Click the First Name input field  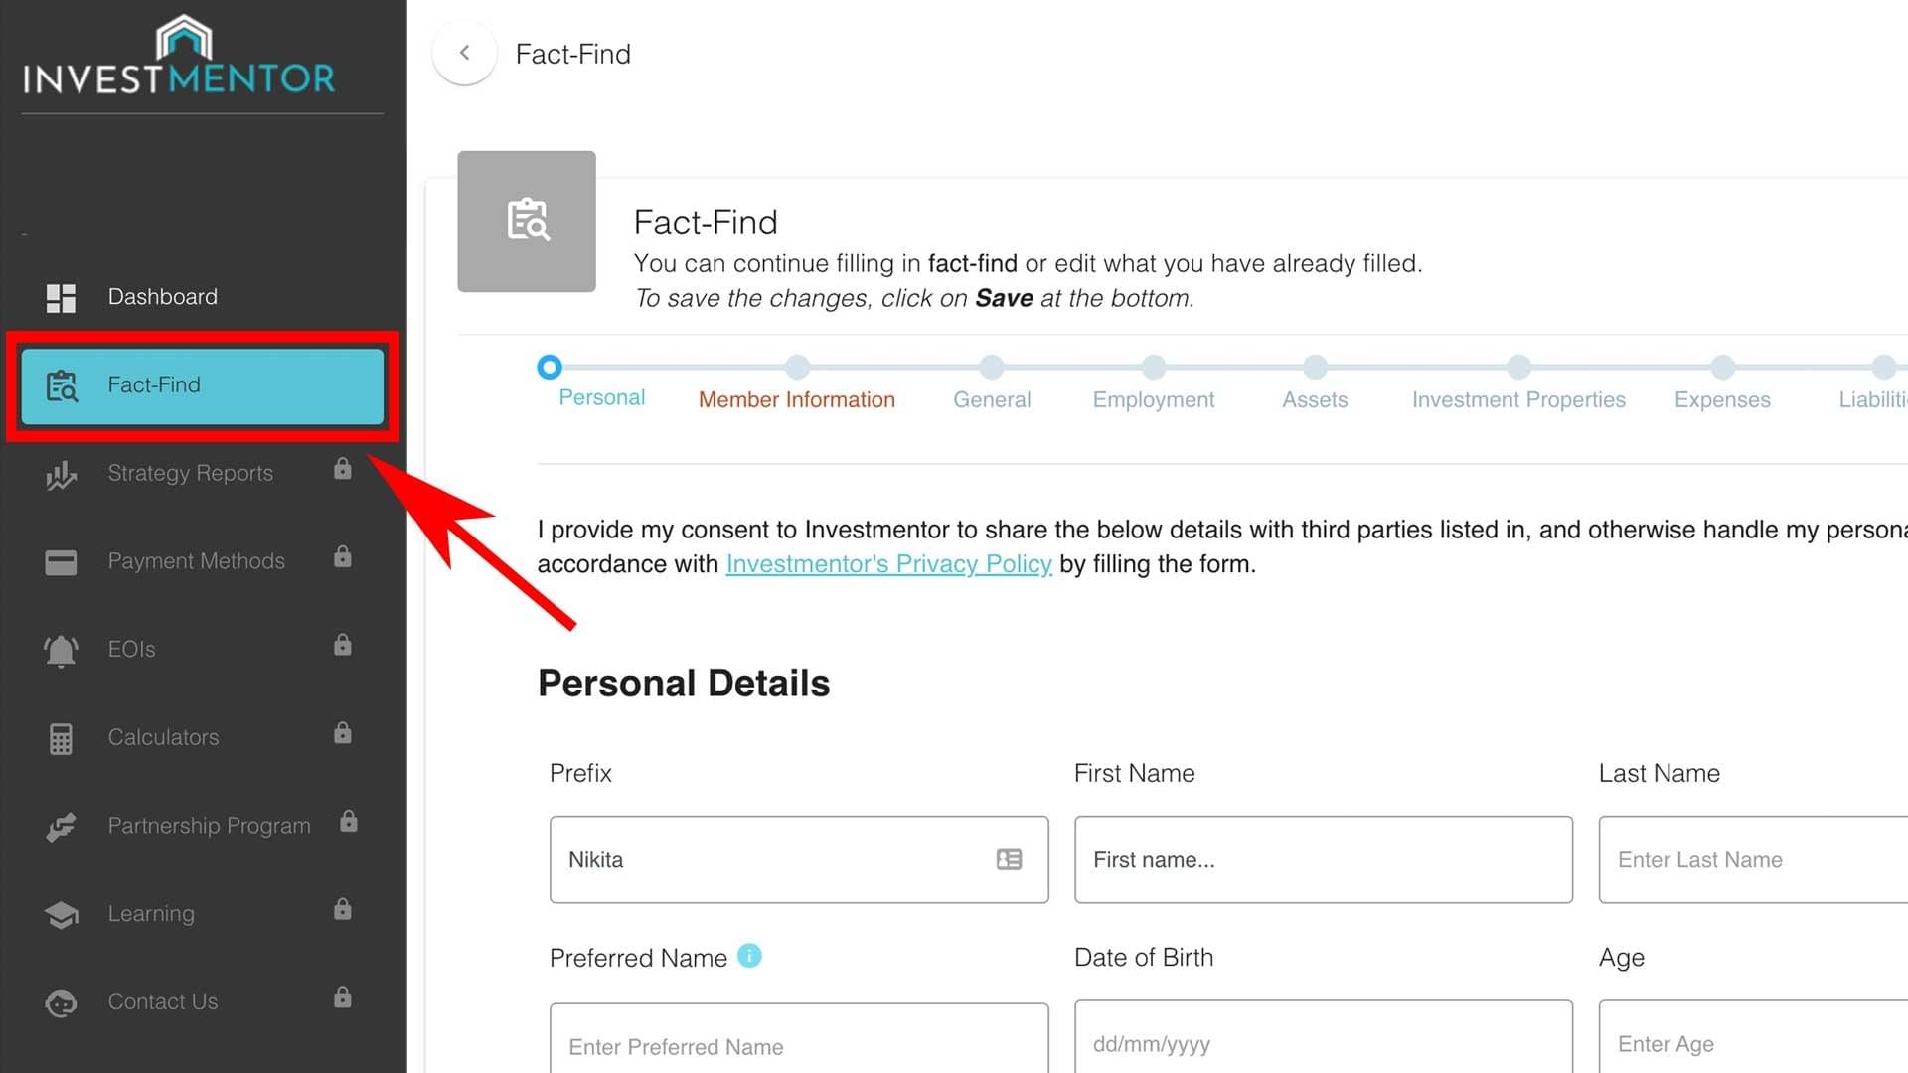pos(1323,860)
